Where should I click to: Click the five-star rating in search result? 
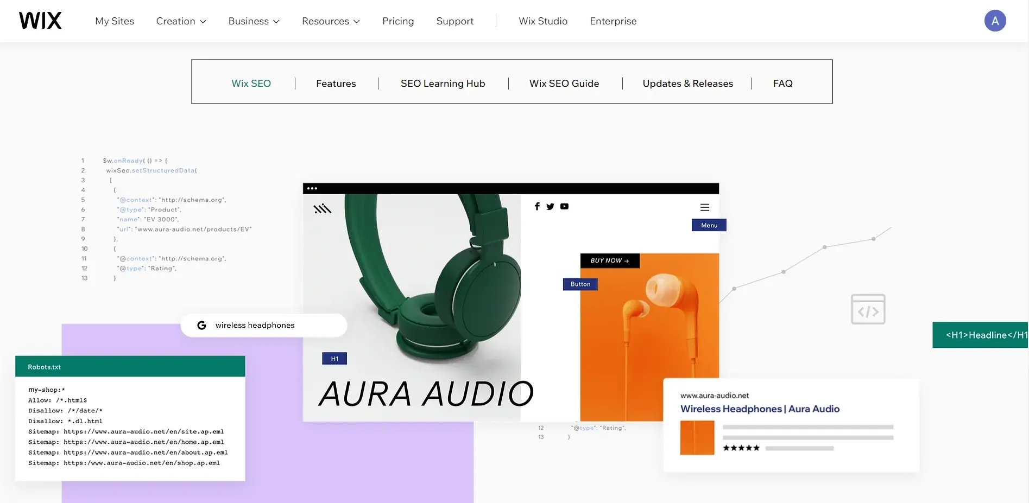[741, 448]
